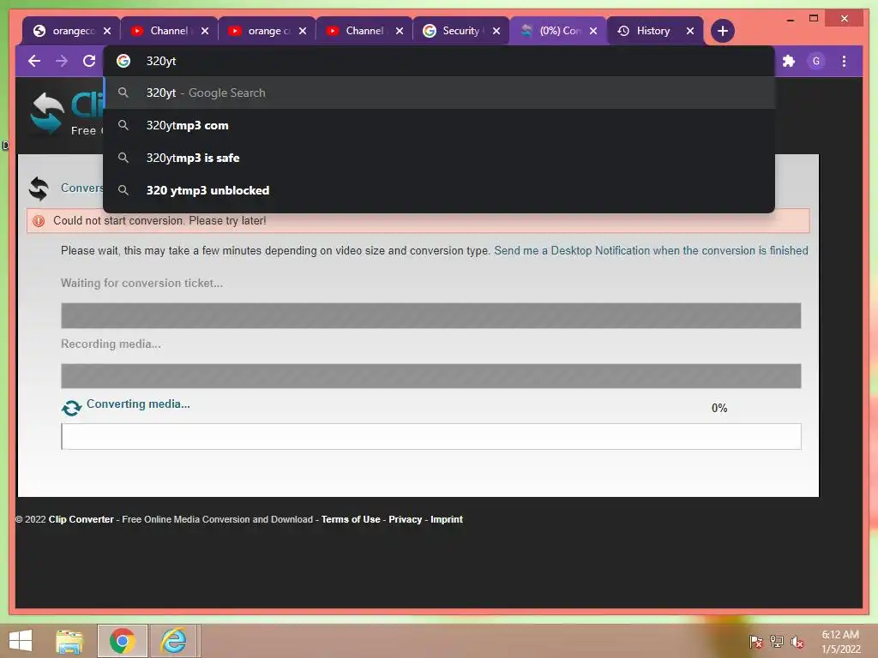Image resolution: width=878 pixels, height=658 pixels.
Task: Click the muted volume tray icon
Action: click(797, 642)
